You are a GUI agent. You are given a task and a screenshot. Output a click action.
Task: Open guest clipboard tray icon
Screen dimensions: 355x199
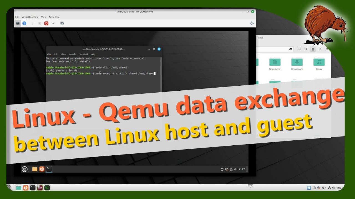[x=222, y=169]
